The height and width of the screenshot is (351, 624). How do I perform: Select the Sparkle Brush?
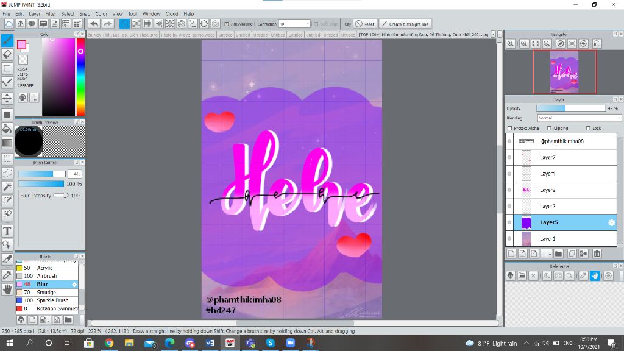pos(47,300)
